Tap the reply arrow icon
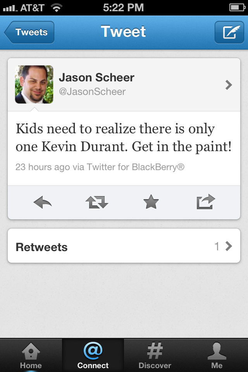The image size is (248, 372). click(x=43, y=202)
